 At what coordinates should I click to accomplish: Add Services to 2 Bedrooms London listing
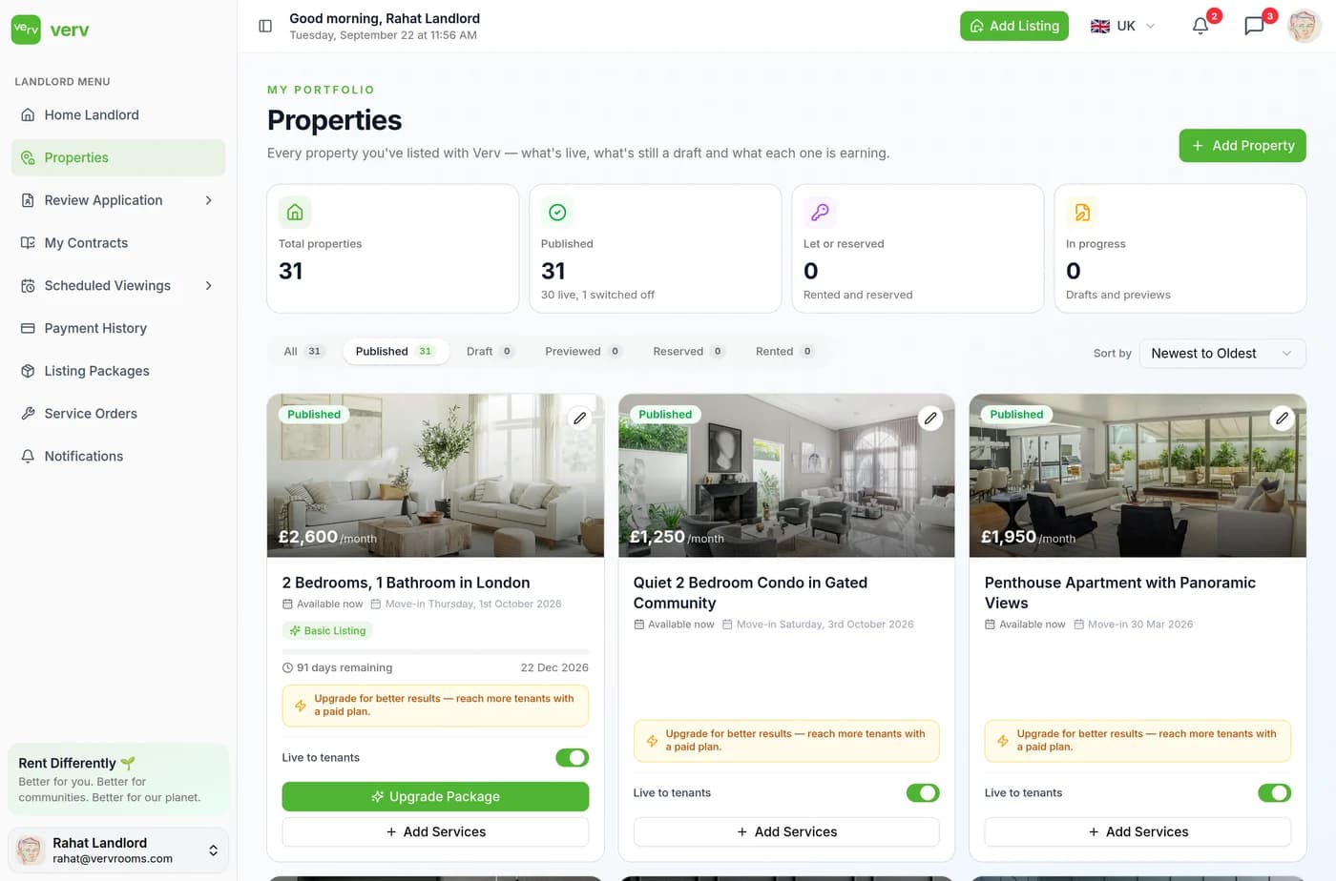(435, 831)
